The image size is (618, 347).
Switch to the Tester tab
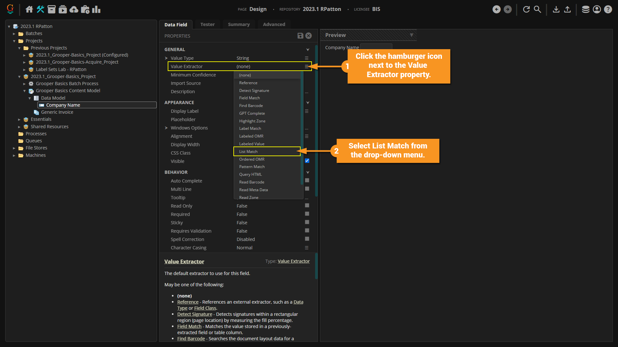[x=207, y=24]
